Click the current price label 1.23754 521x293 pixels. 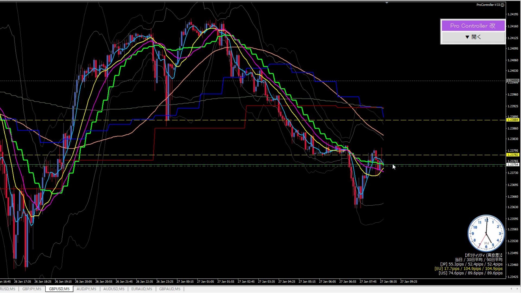pos(513,165)
